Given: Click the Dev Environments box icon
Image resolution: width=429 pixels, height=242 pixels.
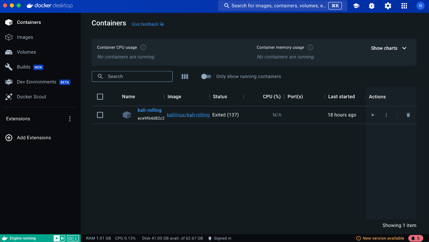Looking at the screenshot, I should (x=9, y=82).
